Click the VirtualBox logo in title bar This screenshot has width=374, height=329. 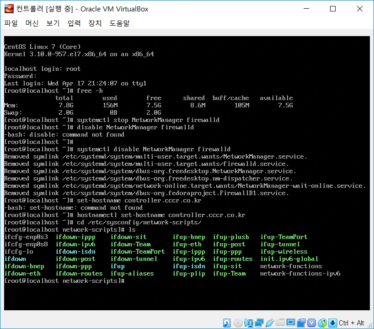pos(9,9)
